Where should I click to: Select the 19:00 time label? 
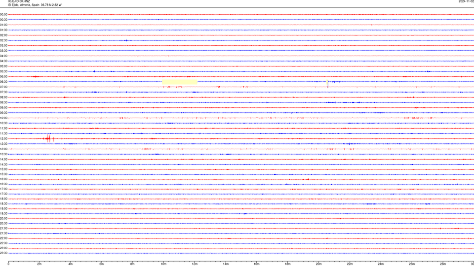point(3,209)
